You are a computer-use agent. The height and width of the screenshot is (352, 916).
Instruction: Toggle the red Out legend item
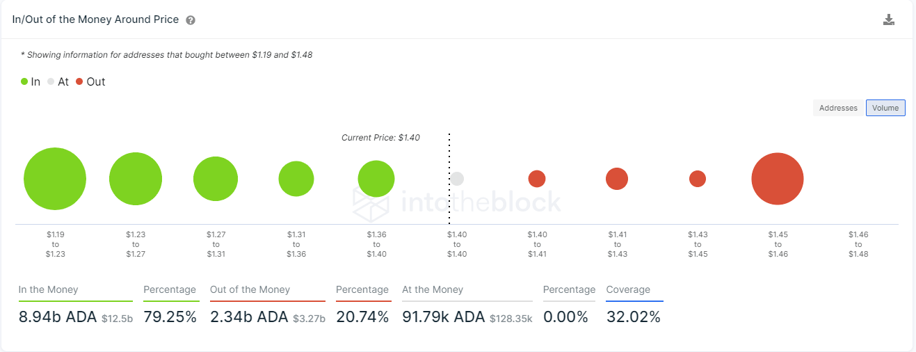click(90, 81)
